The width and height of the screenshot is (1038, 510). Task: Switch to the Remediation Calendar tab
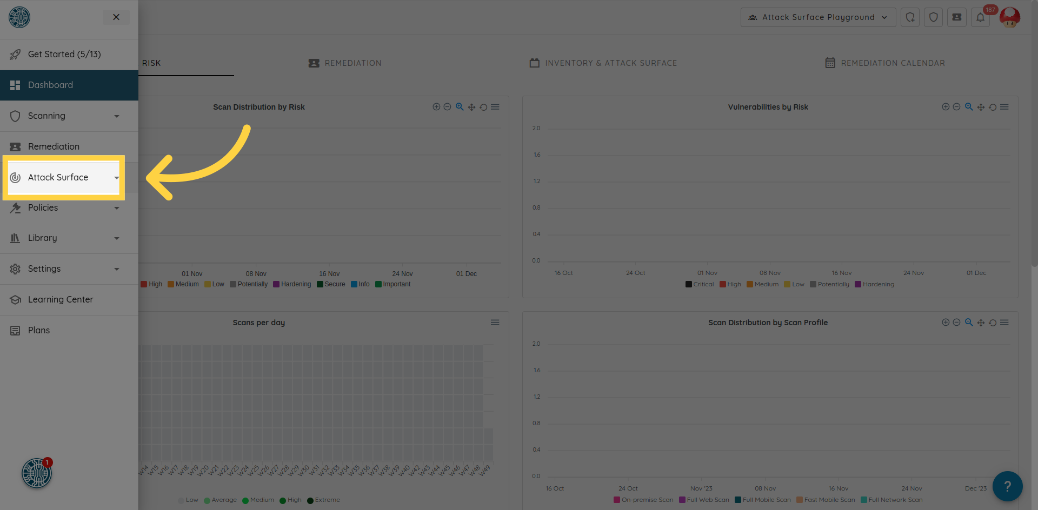tap(885, 63)
